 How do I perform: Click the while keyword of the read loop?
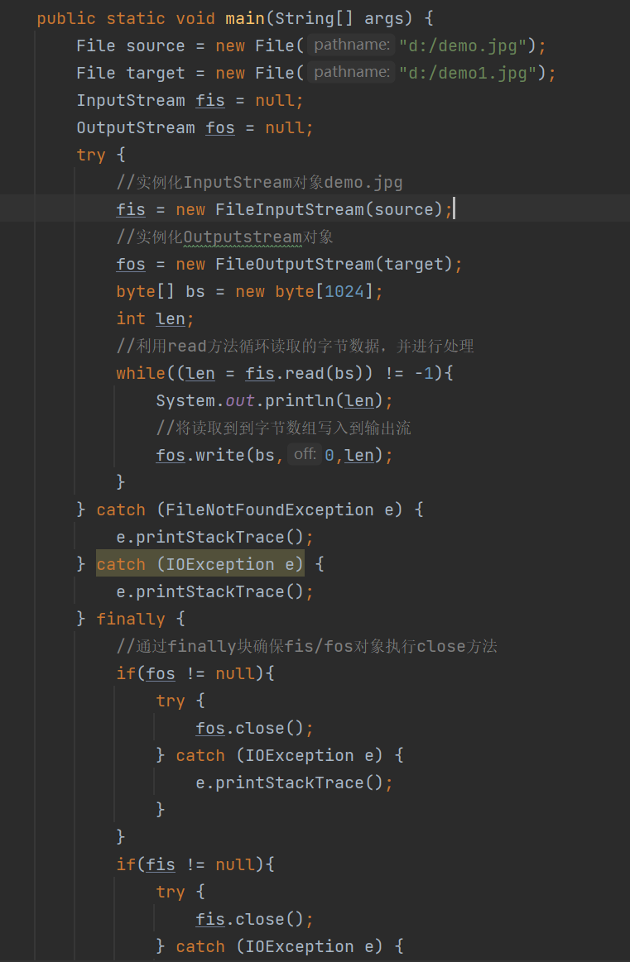[140, 373]
